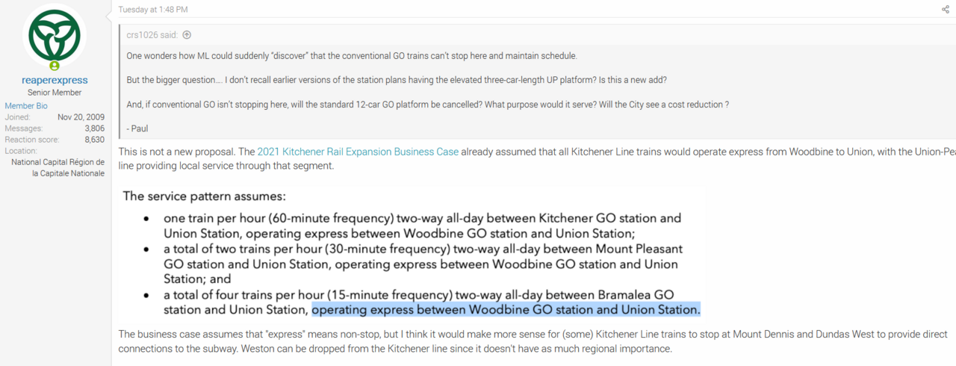Jump to crs1026's original post arrow
The image size is (956, 366).
pos(187,34)
